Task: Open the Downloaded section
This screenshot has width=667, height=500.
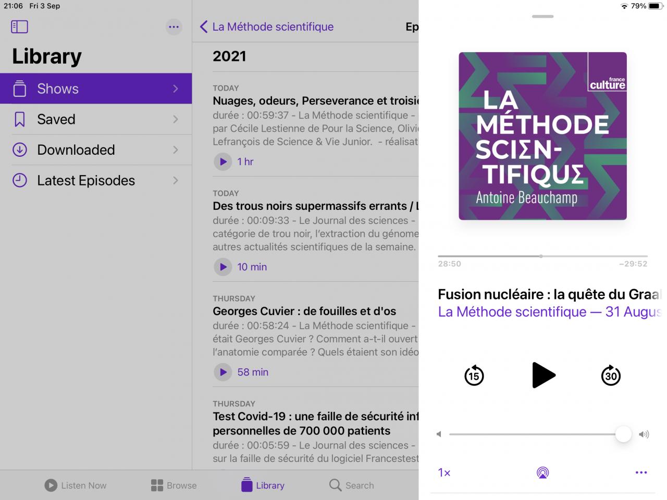Action: [96, 150]
